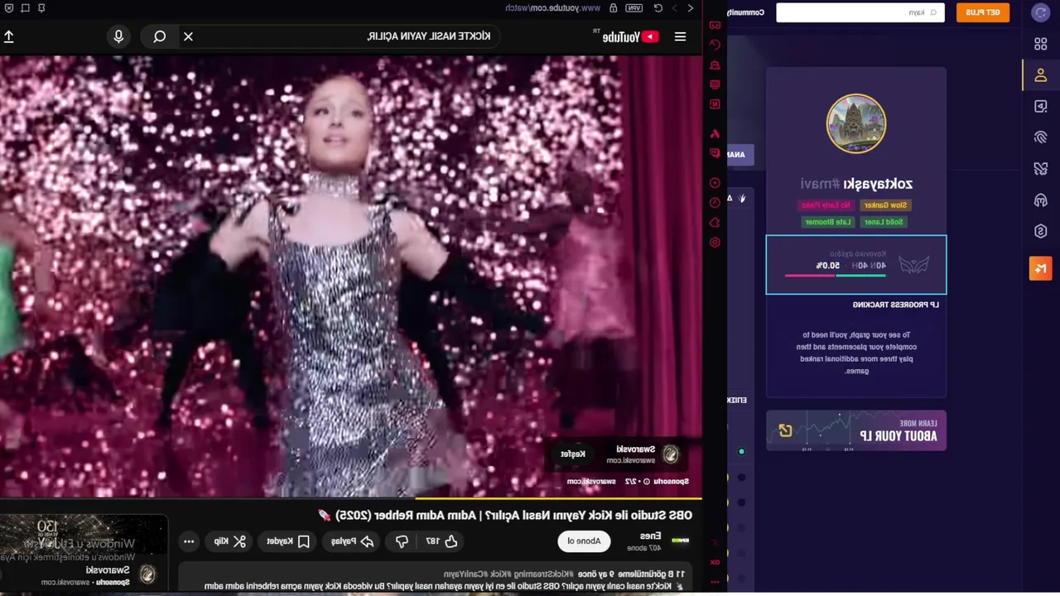
Task: Open extensions cube icon in Opera sidebar
Action: [715, 223]
